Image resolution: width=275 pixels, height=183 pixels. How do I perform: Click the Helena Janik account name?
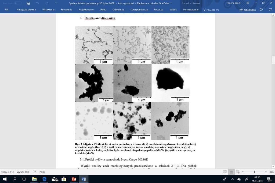click(233, 3)
